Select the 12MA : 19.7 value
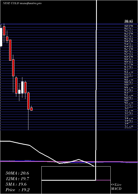 pos(17,179)
